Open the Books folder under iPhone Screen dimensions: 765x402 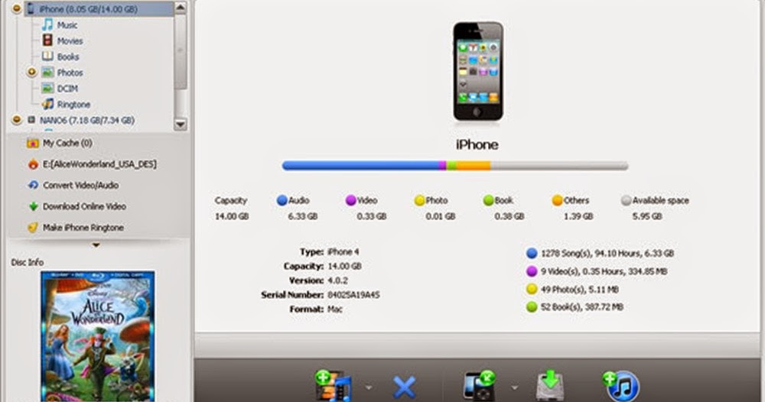coord(68,57)
